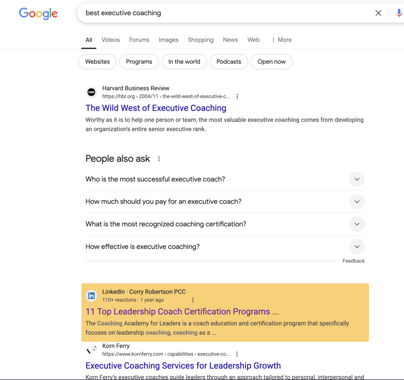Image resolution: width=404 pixels, height=380 pixels.
Task: Apply the Open now filter chip
Action: [271, 62]
